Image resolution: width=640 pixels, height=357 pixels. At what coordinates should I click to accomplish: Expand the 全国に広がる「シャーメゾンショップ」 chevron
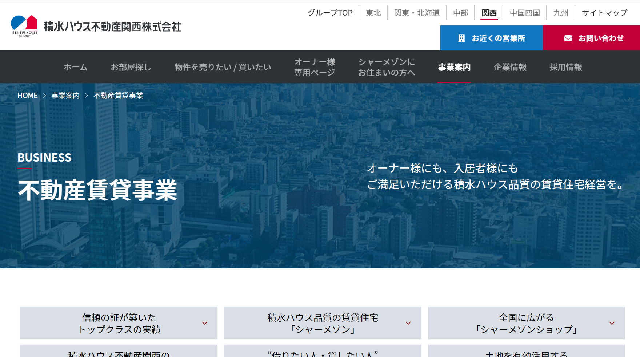pos(612,323)
